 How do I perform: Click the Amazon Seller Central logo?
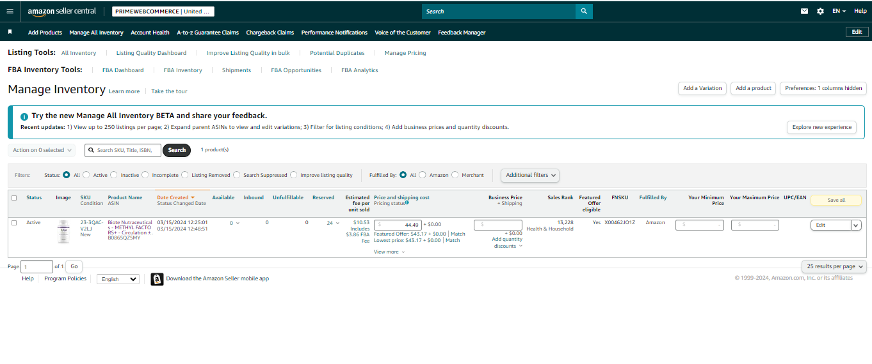61,11
